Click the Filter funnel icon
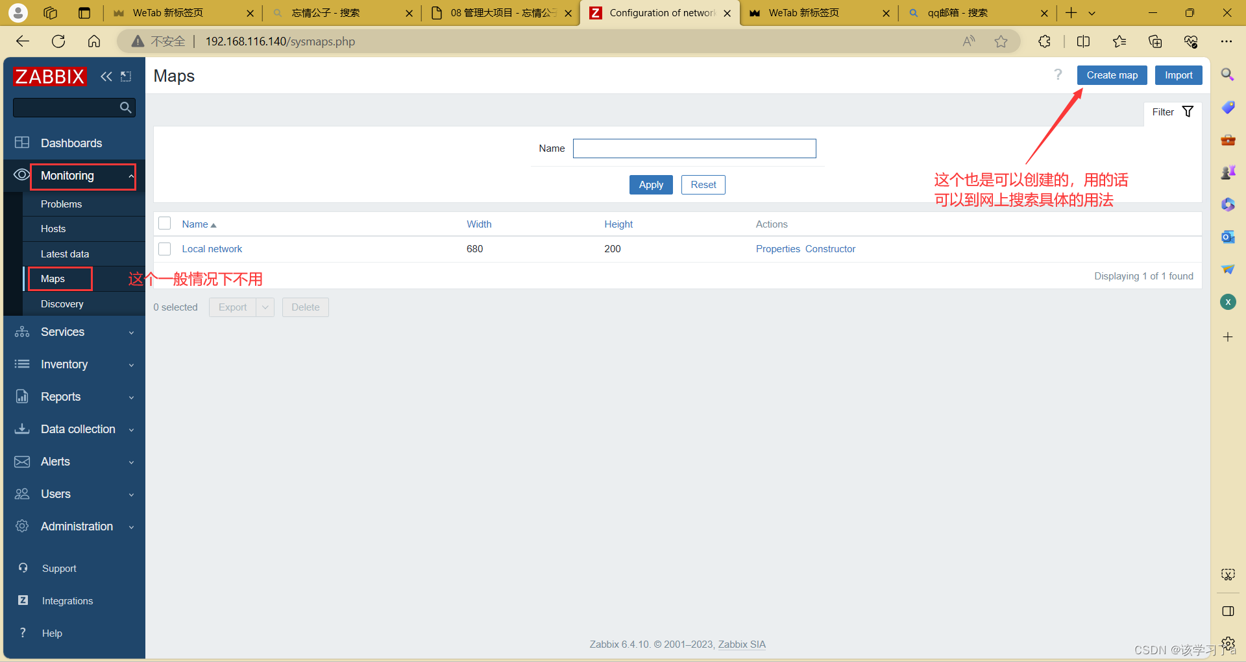This screenshot has width=1246, height=662. pos(1188,112)
